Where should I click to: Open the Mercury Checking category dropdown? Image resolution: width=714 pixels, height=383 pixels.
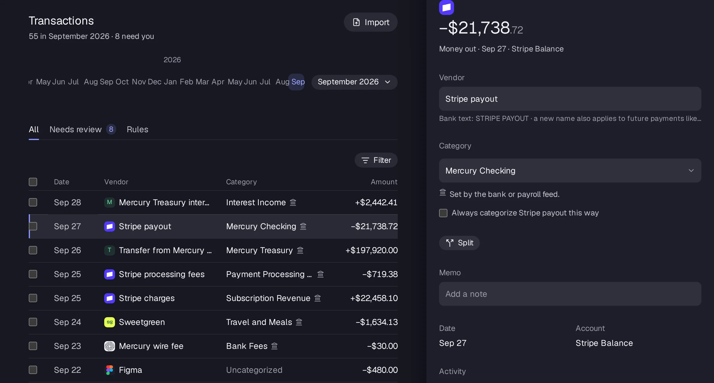(570, 171)
